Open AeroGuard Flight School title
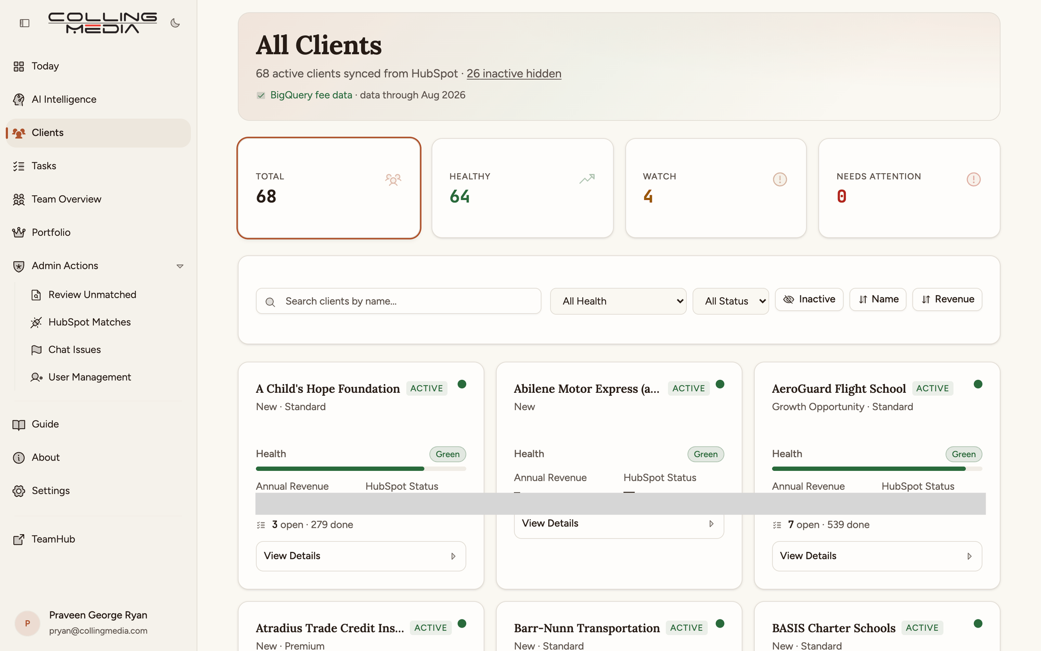The image size is (1041, 651). (x=839, y=389)
